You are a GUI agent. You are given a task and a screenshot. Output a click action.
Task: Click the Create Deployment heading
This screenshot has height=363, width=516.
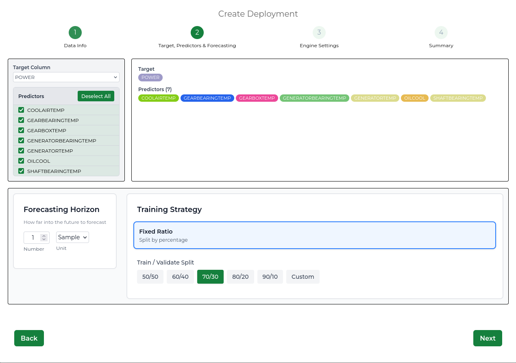258,14
